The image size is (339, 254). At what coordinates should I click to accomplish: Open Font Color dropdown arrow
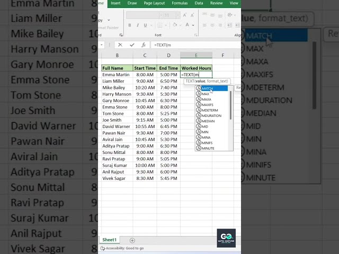[x=193, y=25]
